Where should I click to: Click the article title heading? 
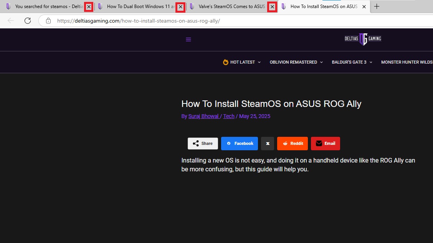[271, 104]
